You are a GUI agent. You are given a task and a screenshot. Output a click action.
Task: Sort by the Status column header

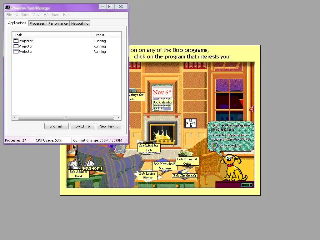[x=107, y=35]
